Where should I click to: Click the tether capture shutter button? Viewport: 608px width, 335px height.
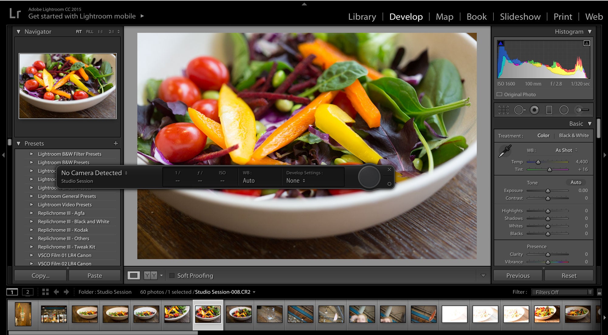[x=369, y=177]
